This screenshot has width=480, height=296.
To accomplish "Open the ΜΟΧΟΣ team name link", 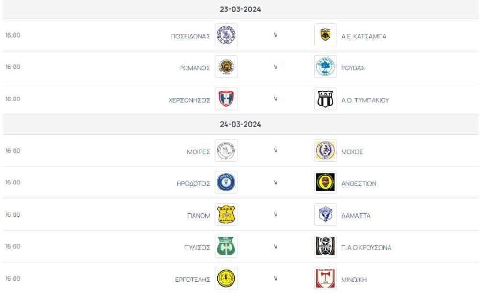I will pos(352,152).
